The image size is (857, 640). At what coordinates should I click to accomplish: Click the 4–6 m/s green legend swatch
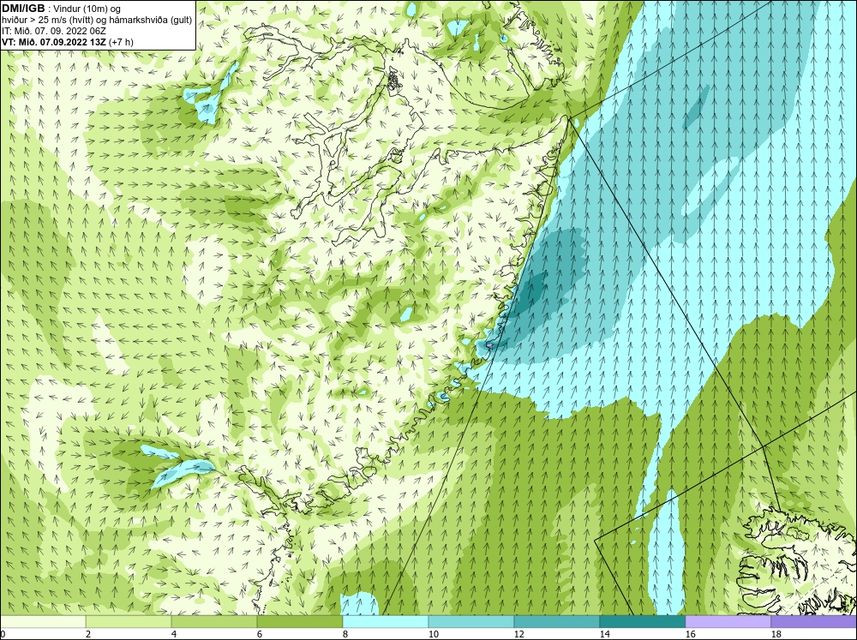point(213,622)
